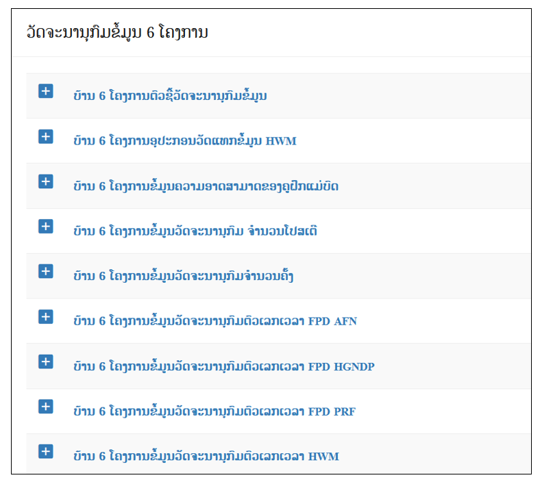Click the plus icon in the fifth row
540x482 pixels.
[45, 271]
